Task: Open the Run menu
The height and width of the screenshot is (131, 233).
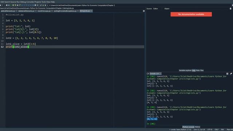Action: tap(18, 2)
